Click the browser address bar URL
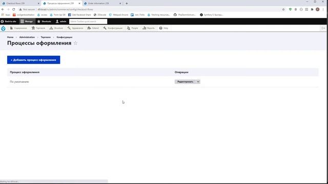This screenshot has width=328, height=184. click(x=65, y=9)
